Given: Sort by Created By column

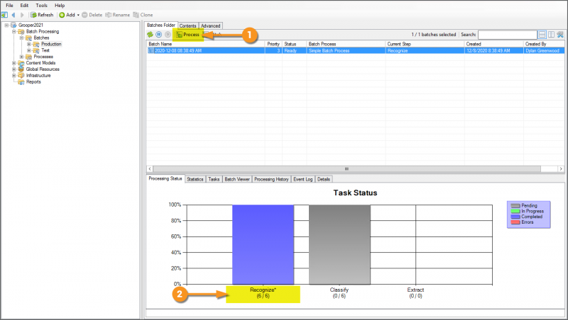Looking at the screenshot, I should tap(544, 44).
